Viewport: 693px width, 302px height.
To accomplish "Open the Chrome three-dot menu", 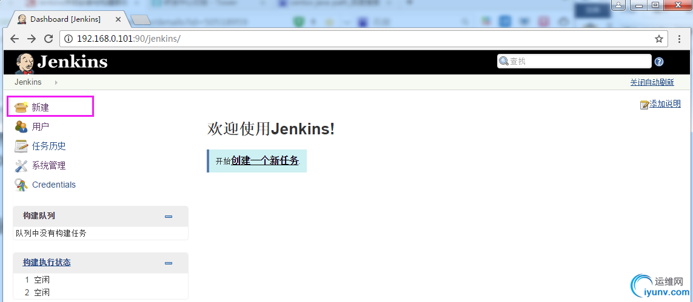I will click(679, 39).
